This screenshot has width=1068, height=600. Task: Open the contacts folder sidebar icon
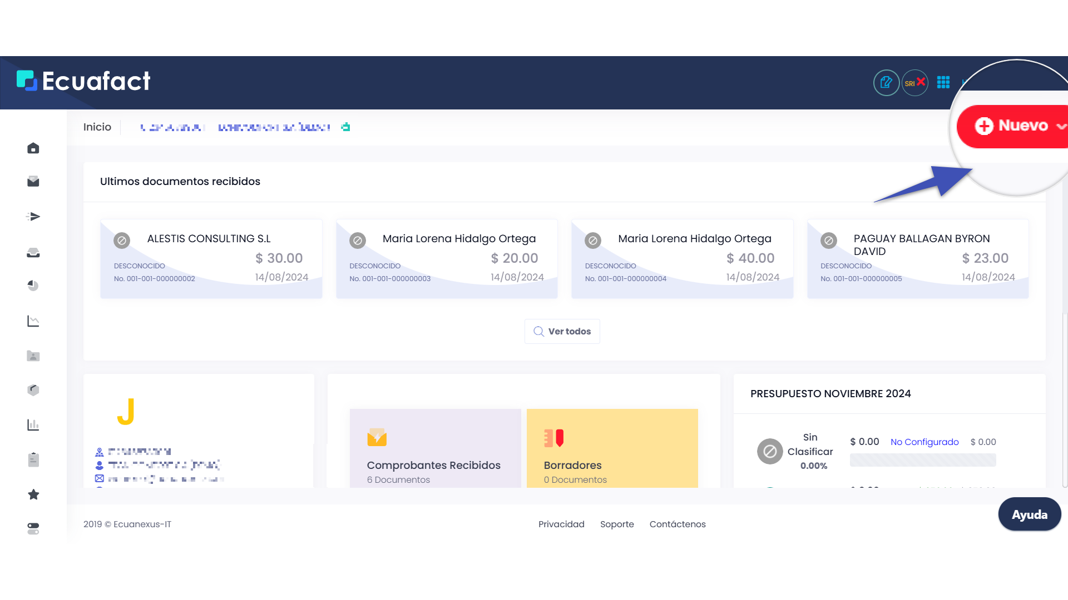click(x=33, y=356)
